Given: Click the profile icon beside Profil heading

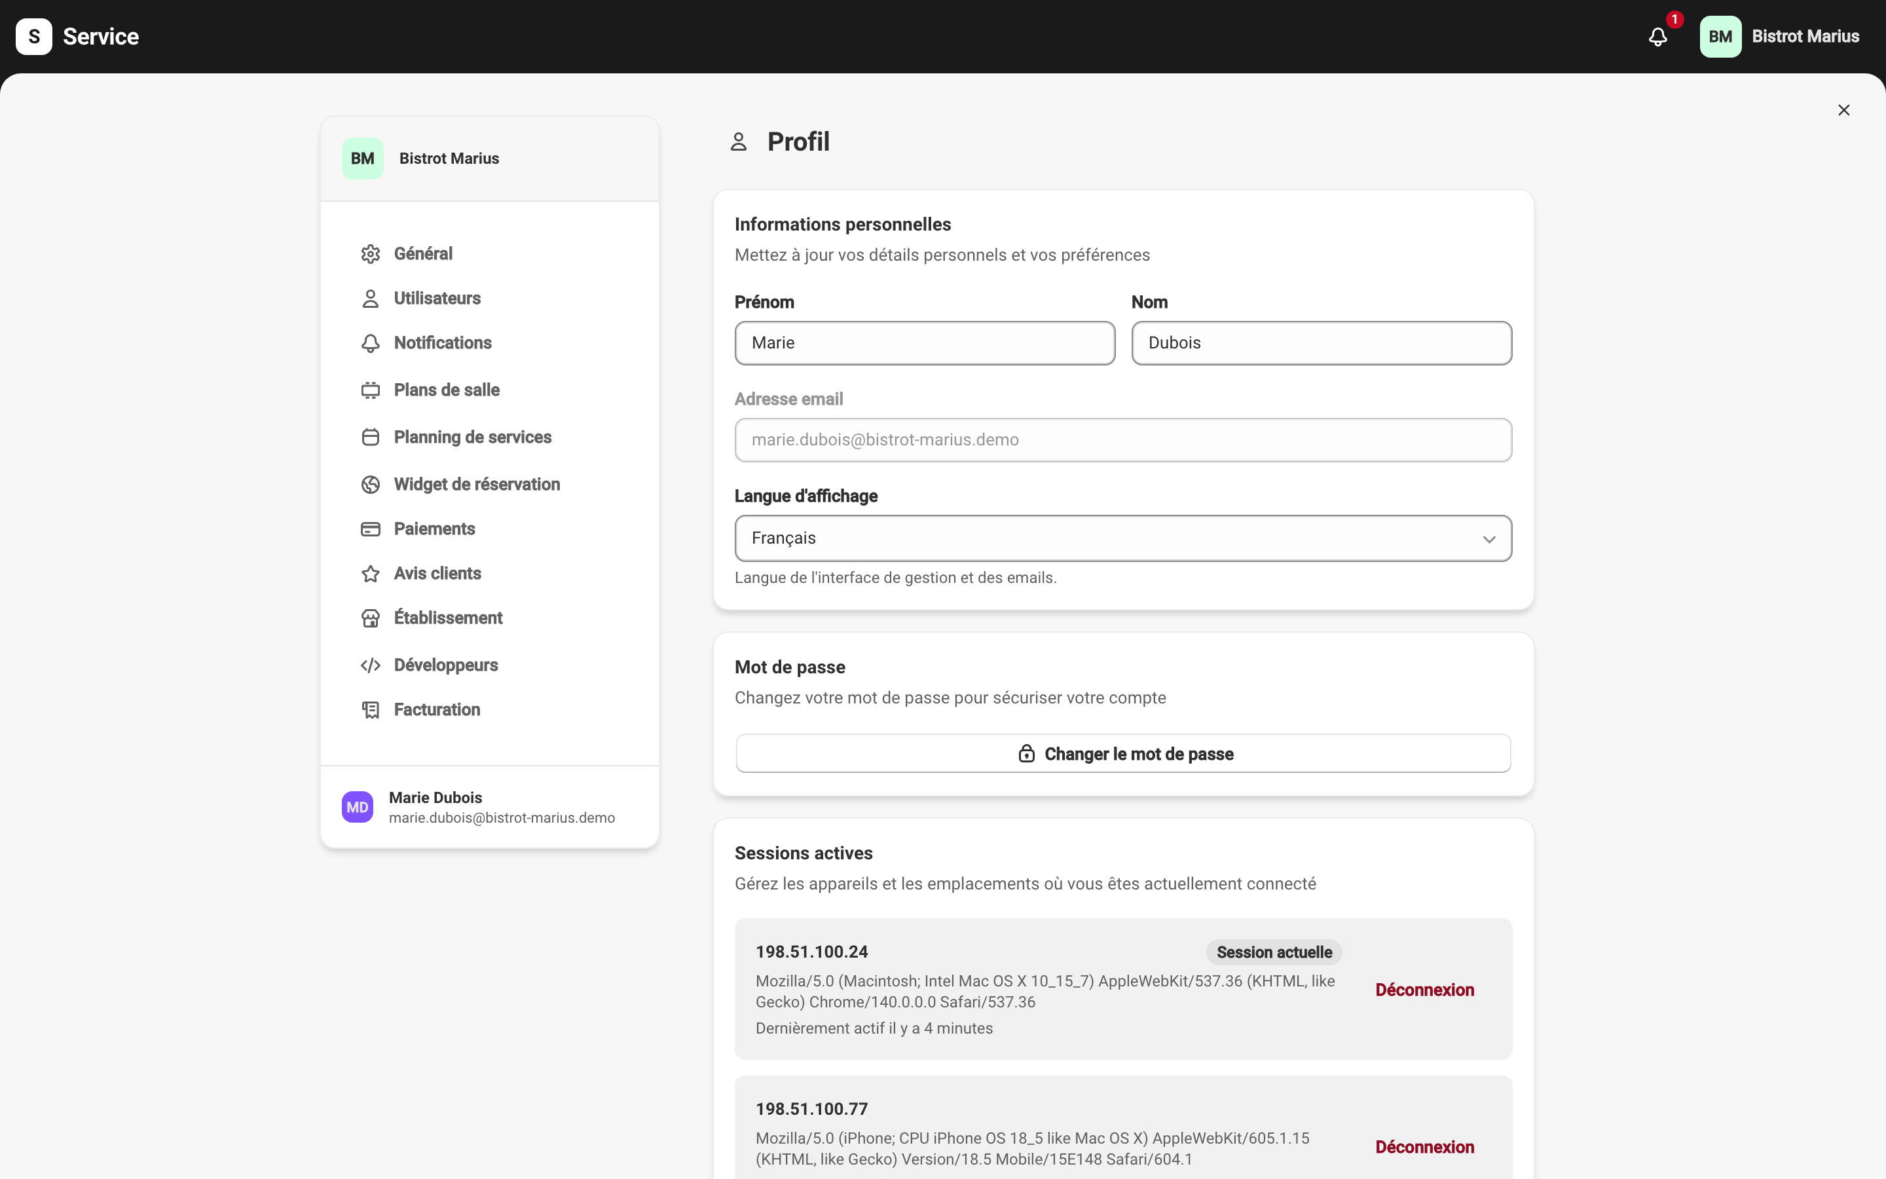Looking at the screenshot, I should pyautogui.click(x=738, y=142).
